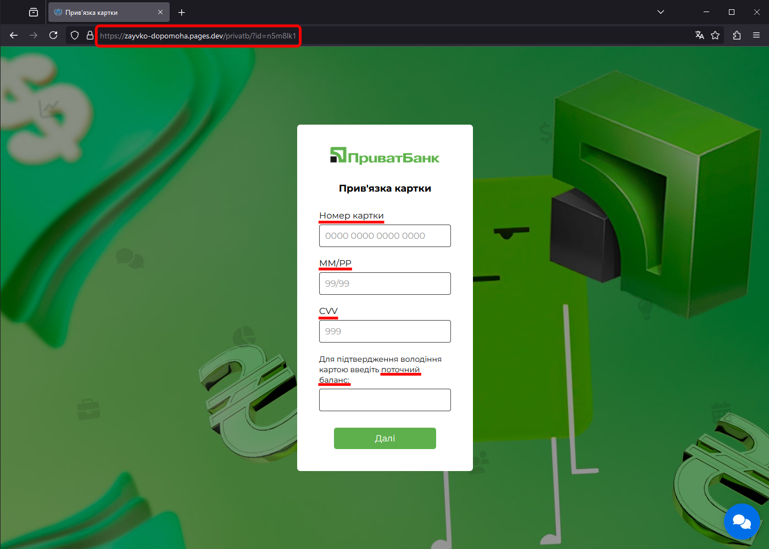The image size is (769, 549).
Task: Go back to the previous page
Action: (x=14, y=35)
